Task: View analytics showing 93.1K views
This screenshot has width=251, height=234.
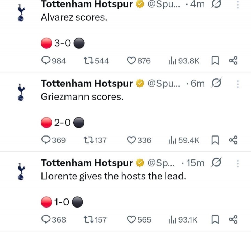Action: 183,219
